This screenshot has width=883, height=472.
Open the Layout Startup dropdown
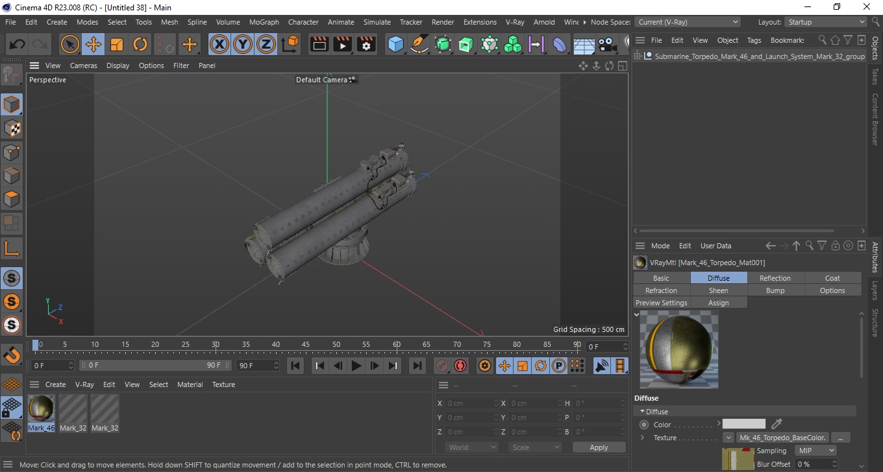[826, 22]
